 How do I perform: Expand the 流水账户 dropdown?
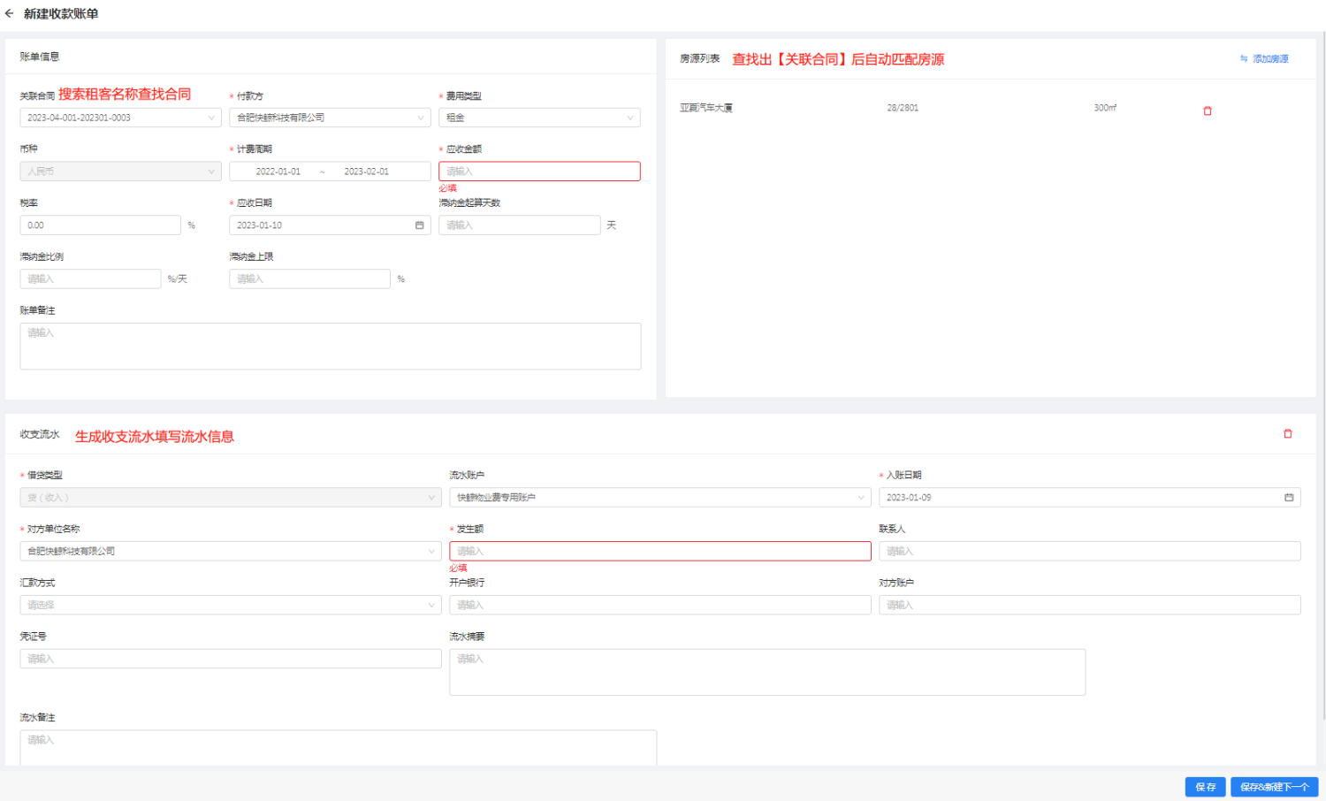point(660,498)
